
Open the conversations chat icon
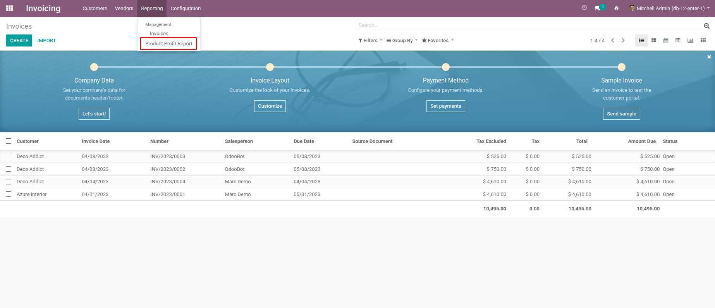click(x=598, y=8)
